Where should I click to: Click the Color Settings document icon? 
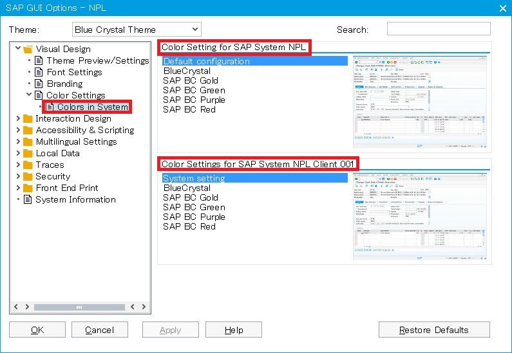coord(39,95)
